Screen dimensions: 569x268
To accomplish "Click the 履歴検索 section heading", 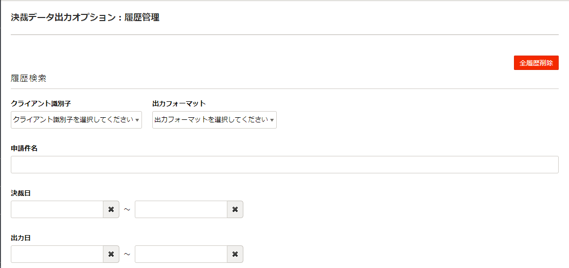I will tap(28, 79).
